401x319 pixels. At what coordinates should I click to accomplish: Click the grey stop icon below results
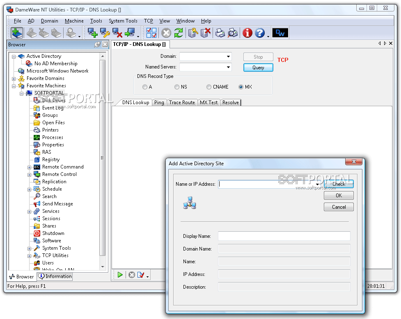click(x=132, y=275)
